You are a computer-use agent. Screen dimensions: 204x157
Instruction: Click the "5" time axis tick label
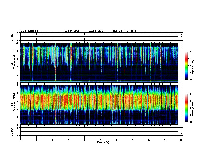[101, 140]
